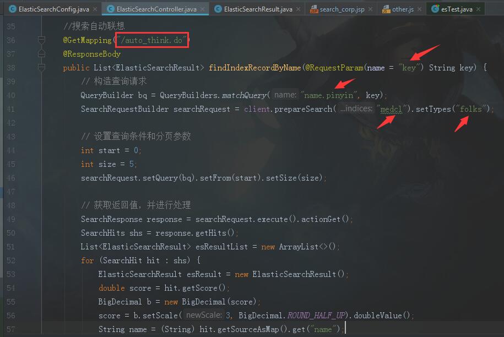
Task: Click the "...indices:" parameter hint
Action: click(x=356, y=109)
